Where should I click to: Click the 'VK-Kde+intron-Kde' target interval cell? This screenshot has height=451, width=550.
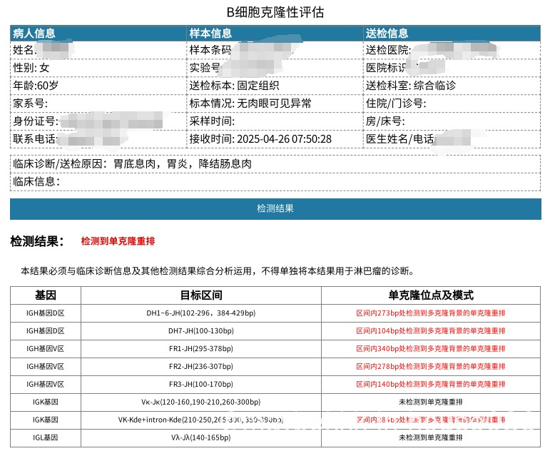click(x=201, y=420)
